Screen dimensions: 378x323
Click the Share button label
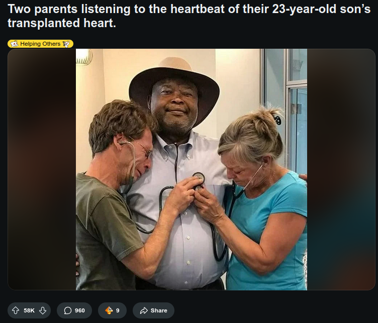point(159,310)
